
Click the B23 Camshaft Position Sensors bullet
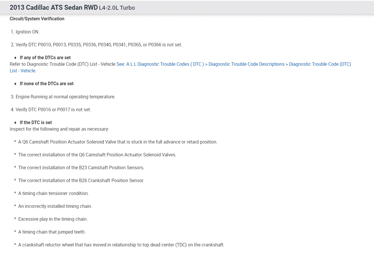coord(81,168)
